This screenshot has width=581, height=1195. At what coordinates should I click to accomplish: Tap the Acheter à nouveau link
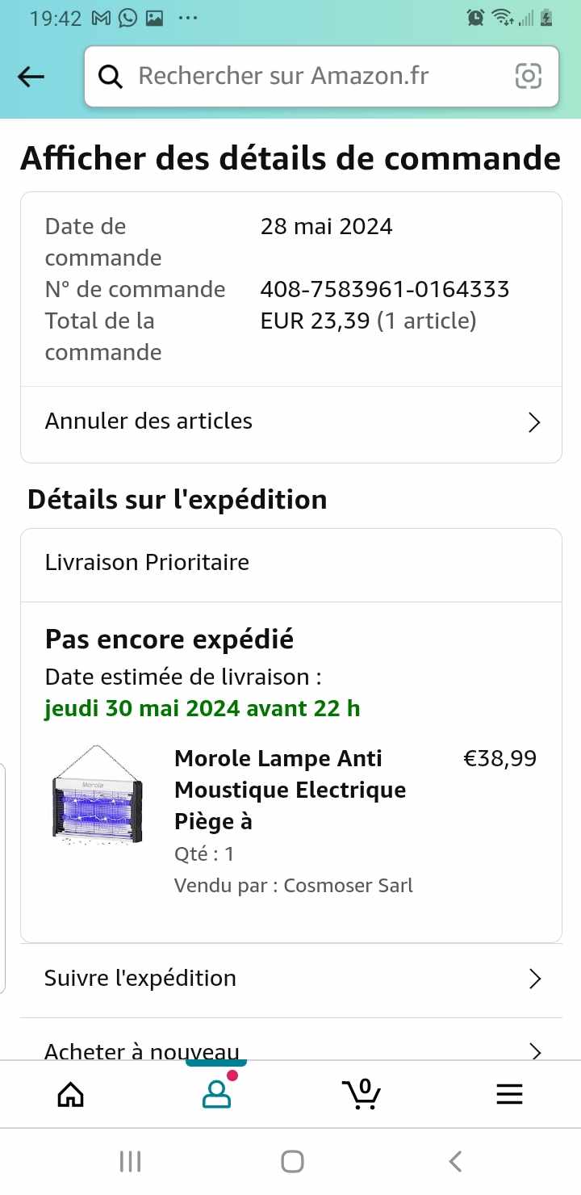pyautogui.click(x=142, y=1050)
